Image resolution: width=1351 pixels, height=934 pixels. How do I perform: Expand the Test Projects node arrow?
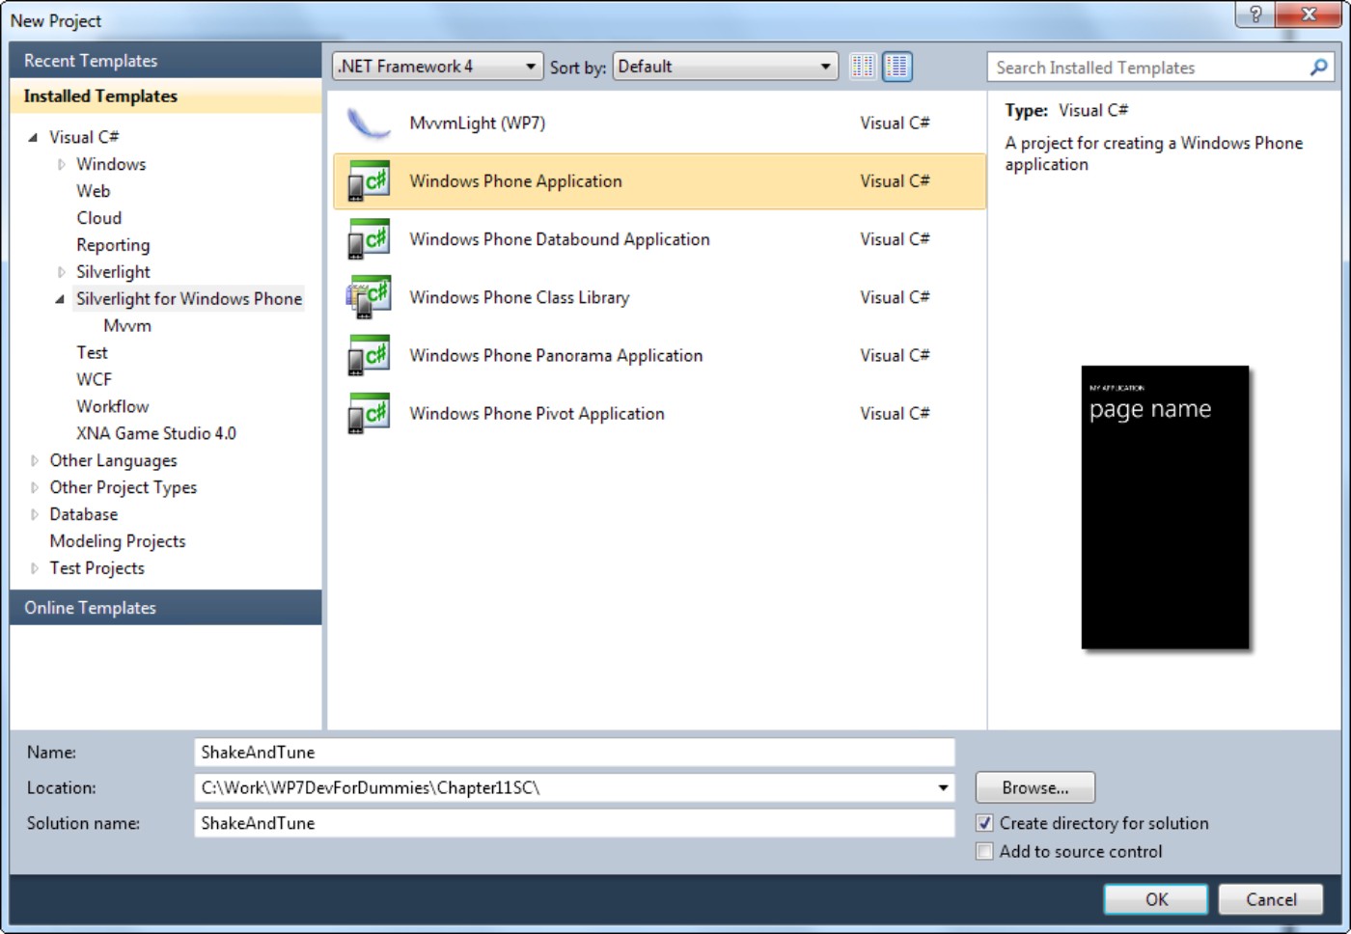pyautogui.click(x=34, y=568)
